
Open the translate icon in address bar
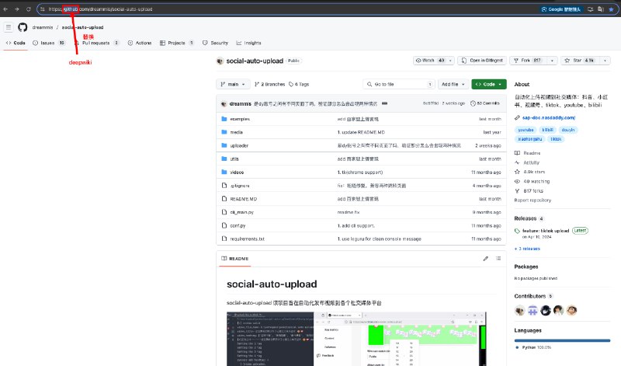pyautogui.click(x=600, y=9)
